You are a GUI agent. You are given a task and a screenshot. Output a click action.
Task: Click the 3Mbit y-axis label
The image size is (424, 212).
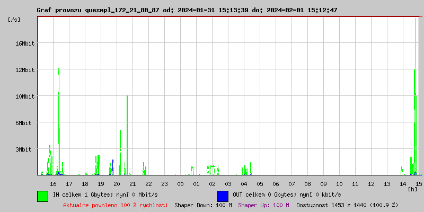[x=25, y=149]
